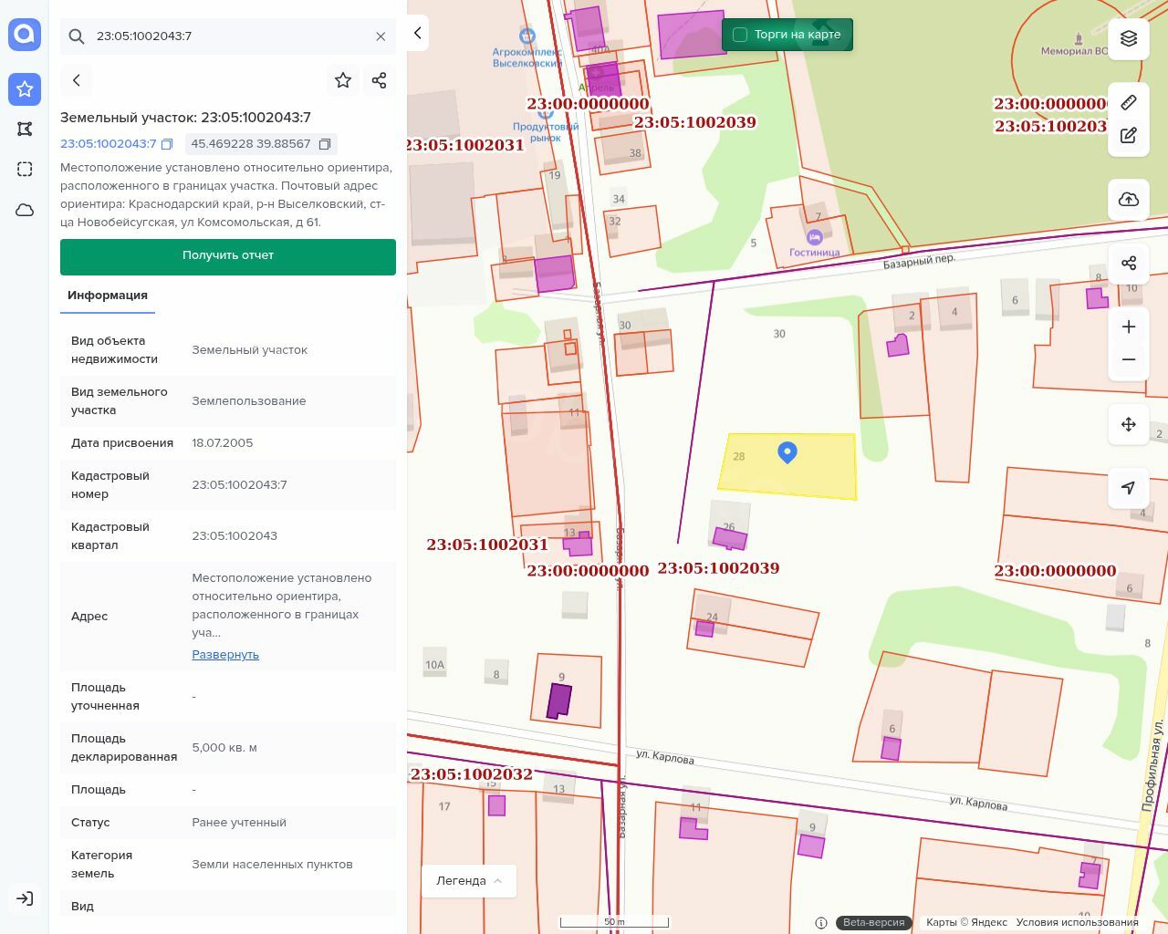Click the Получить отчет button
Screen dimensions: 1168x934
point(228,256)
